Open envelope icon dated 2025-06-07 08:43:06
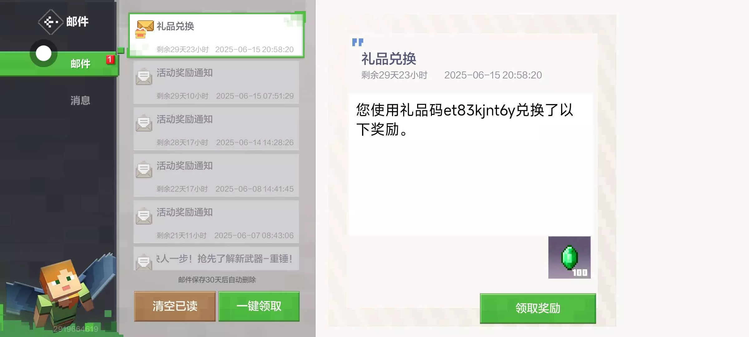The width and height of the screenshot is (749, 337). (144, 216)
